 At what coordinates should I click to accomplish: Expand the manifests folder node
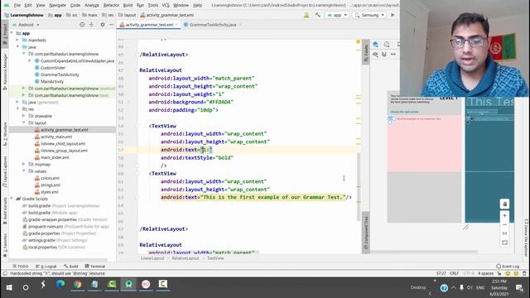(17, 40)
